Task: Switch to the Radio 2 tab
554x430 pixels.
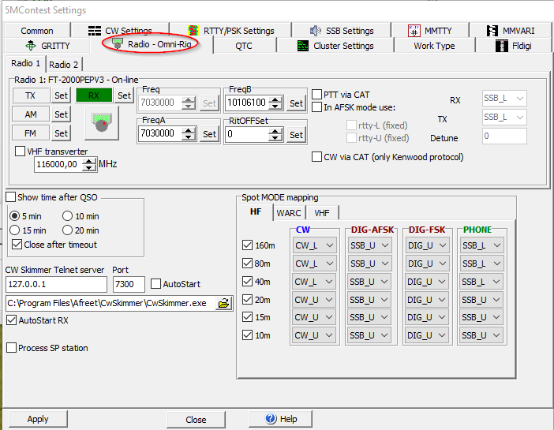Action: click(64, 65)
